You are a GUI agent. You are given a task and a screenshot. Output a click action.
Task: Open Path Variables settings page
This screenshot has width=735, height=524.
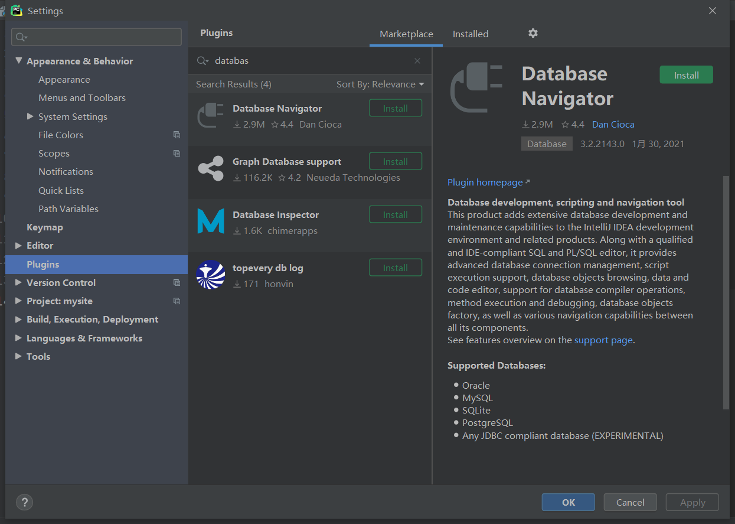pyautogui.click(x=68, y=209)
